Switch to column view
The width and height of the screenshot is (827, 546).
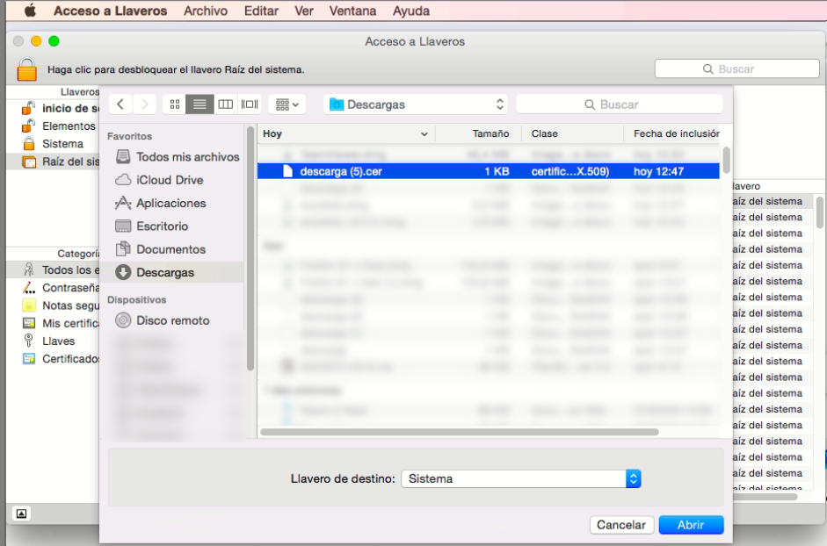pyautogui.click(x=225, y=104)
